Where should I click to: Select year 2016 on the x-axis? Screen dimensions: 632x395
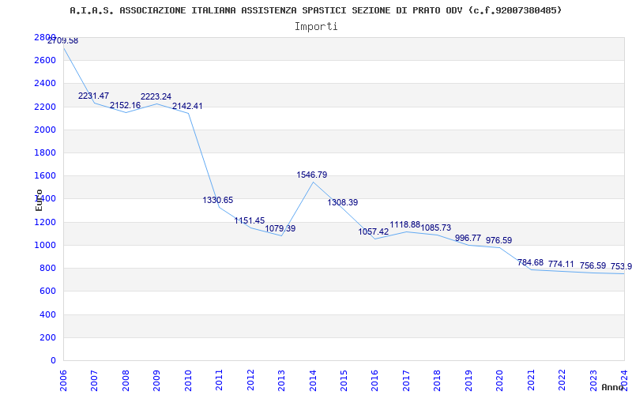point(374,381)
